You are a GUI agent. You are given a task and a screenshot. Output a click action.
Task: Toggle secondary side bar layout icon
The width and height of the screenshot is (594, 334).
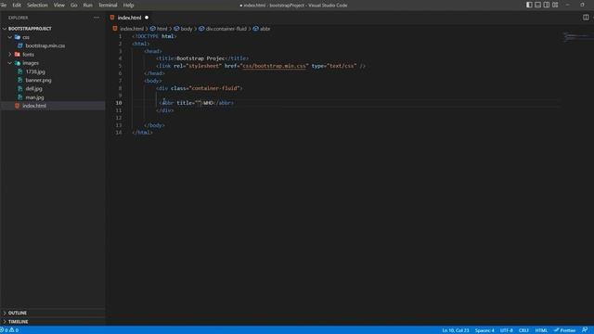(x=547, y=5)
